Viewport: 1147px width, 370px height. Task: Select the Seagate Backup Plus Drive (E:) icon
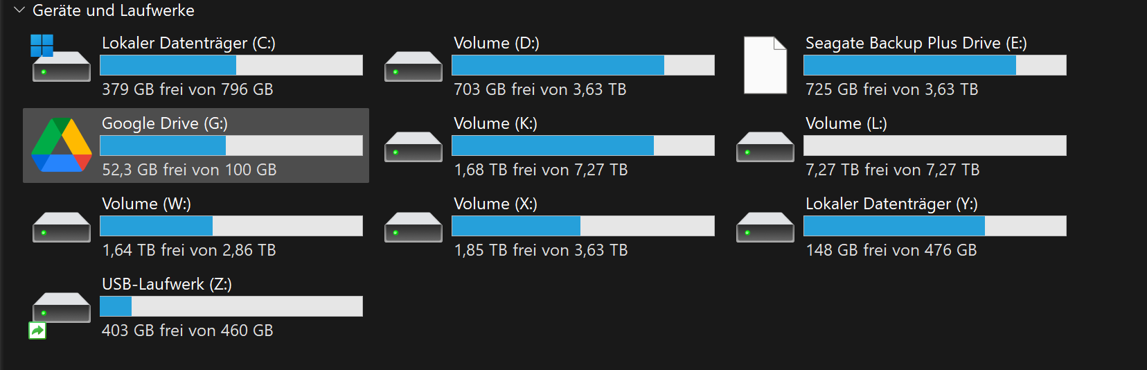(765, 65)
